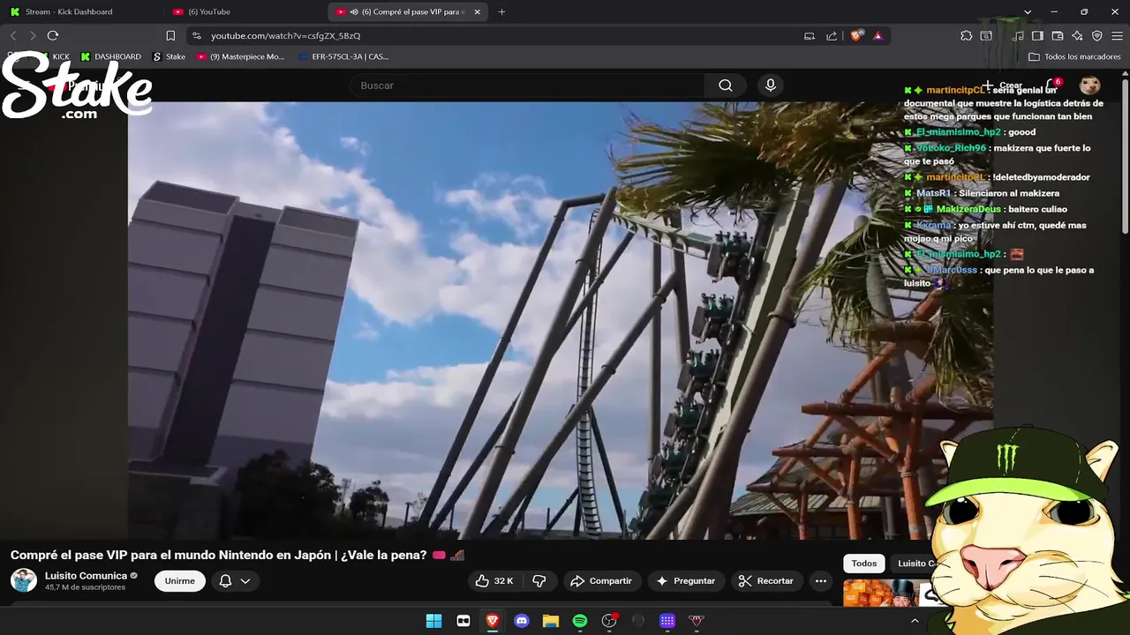Toggle the browser sidebar panel icon
This screenshot has width=1130, height=635.
(1037, 36)
